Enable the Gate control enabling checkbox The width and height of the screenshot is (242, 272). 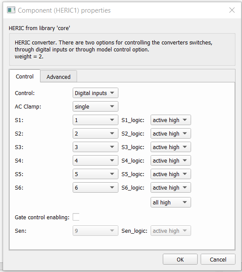pos(76,217)
